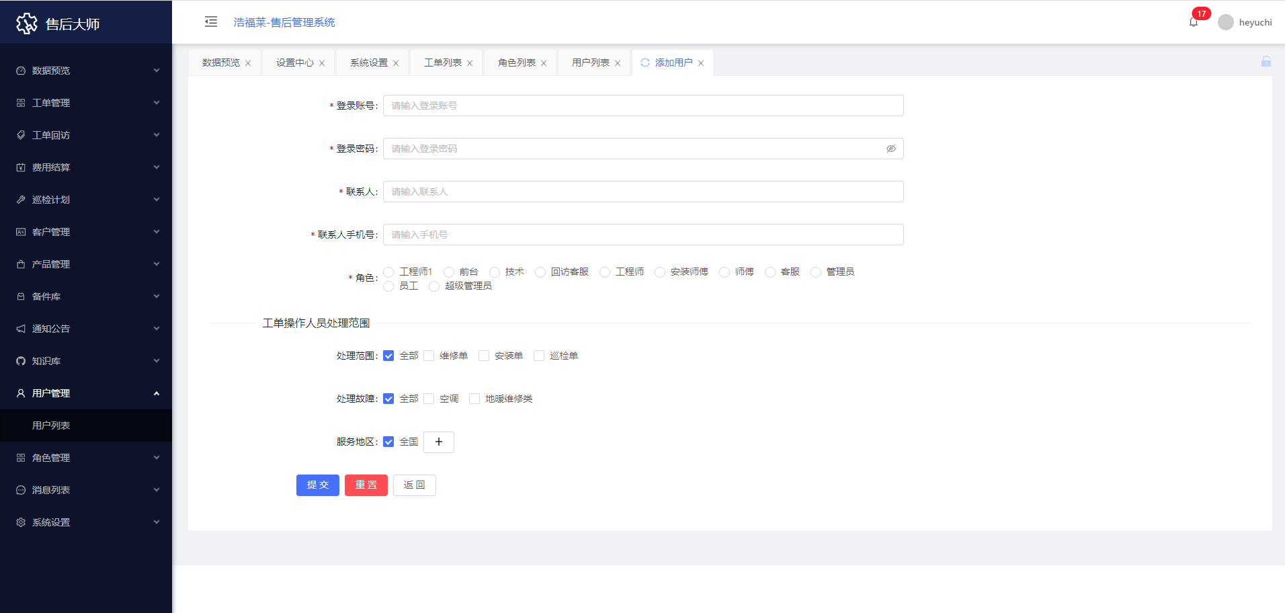The image size is (1285, 613).
Task: Focus the 登录账号 input field
Action: (642, 106)
